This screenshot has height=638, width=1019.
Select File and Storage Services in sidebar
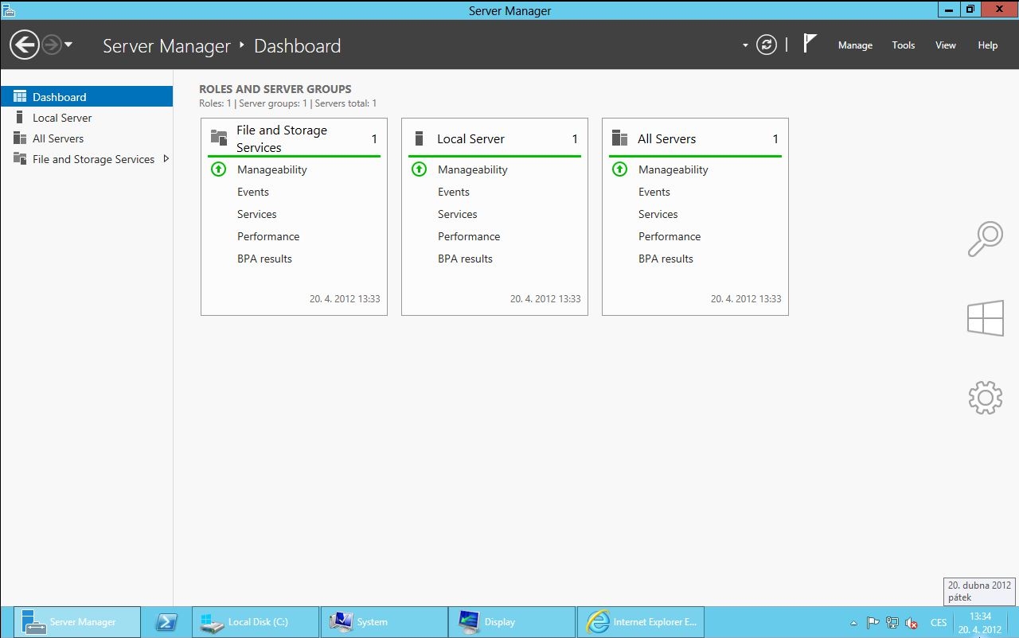tap(87, 159)
